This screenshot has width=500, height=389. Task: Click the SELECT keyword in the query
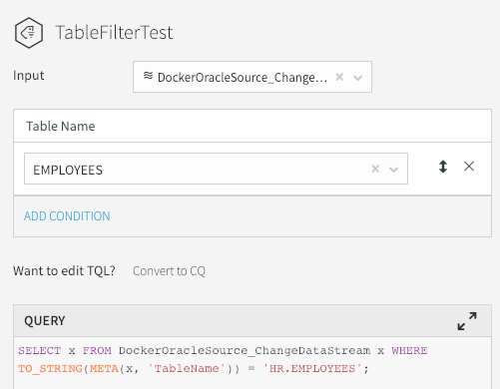(40, 351)
